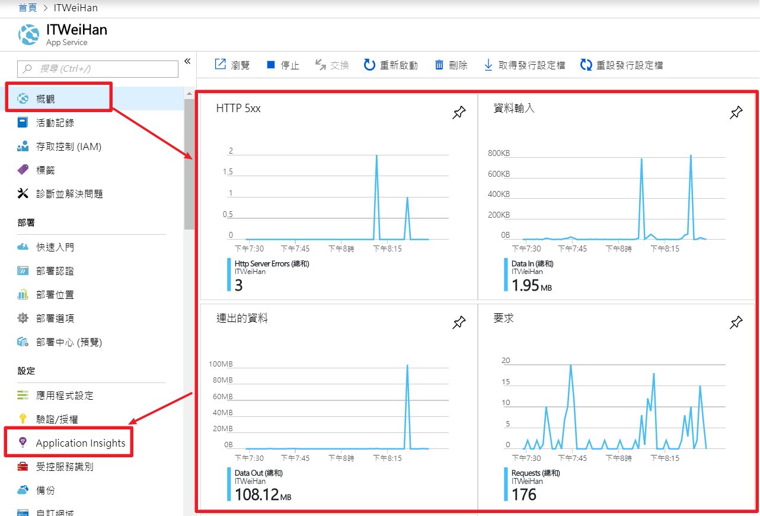Open 部署認證 in the sidebar
The width and height of the screenshot is (760, 516).
(x=92, y=271)
